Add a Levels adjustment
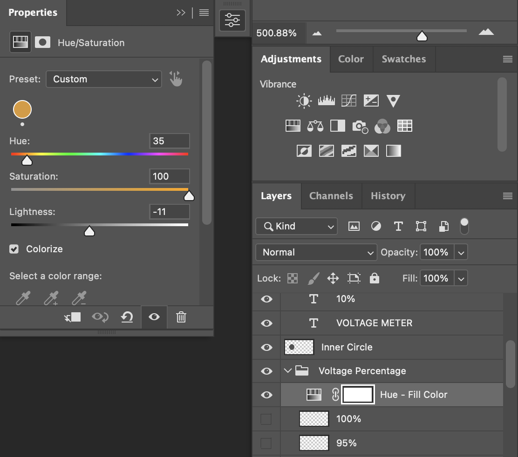This screenshot has width=518, height=457. [x=327, y=101]
